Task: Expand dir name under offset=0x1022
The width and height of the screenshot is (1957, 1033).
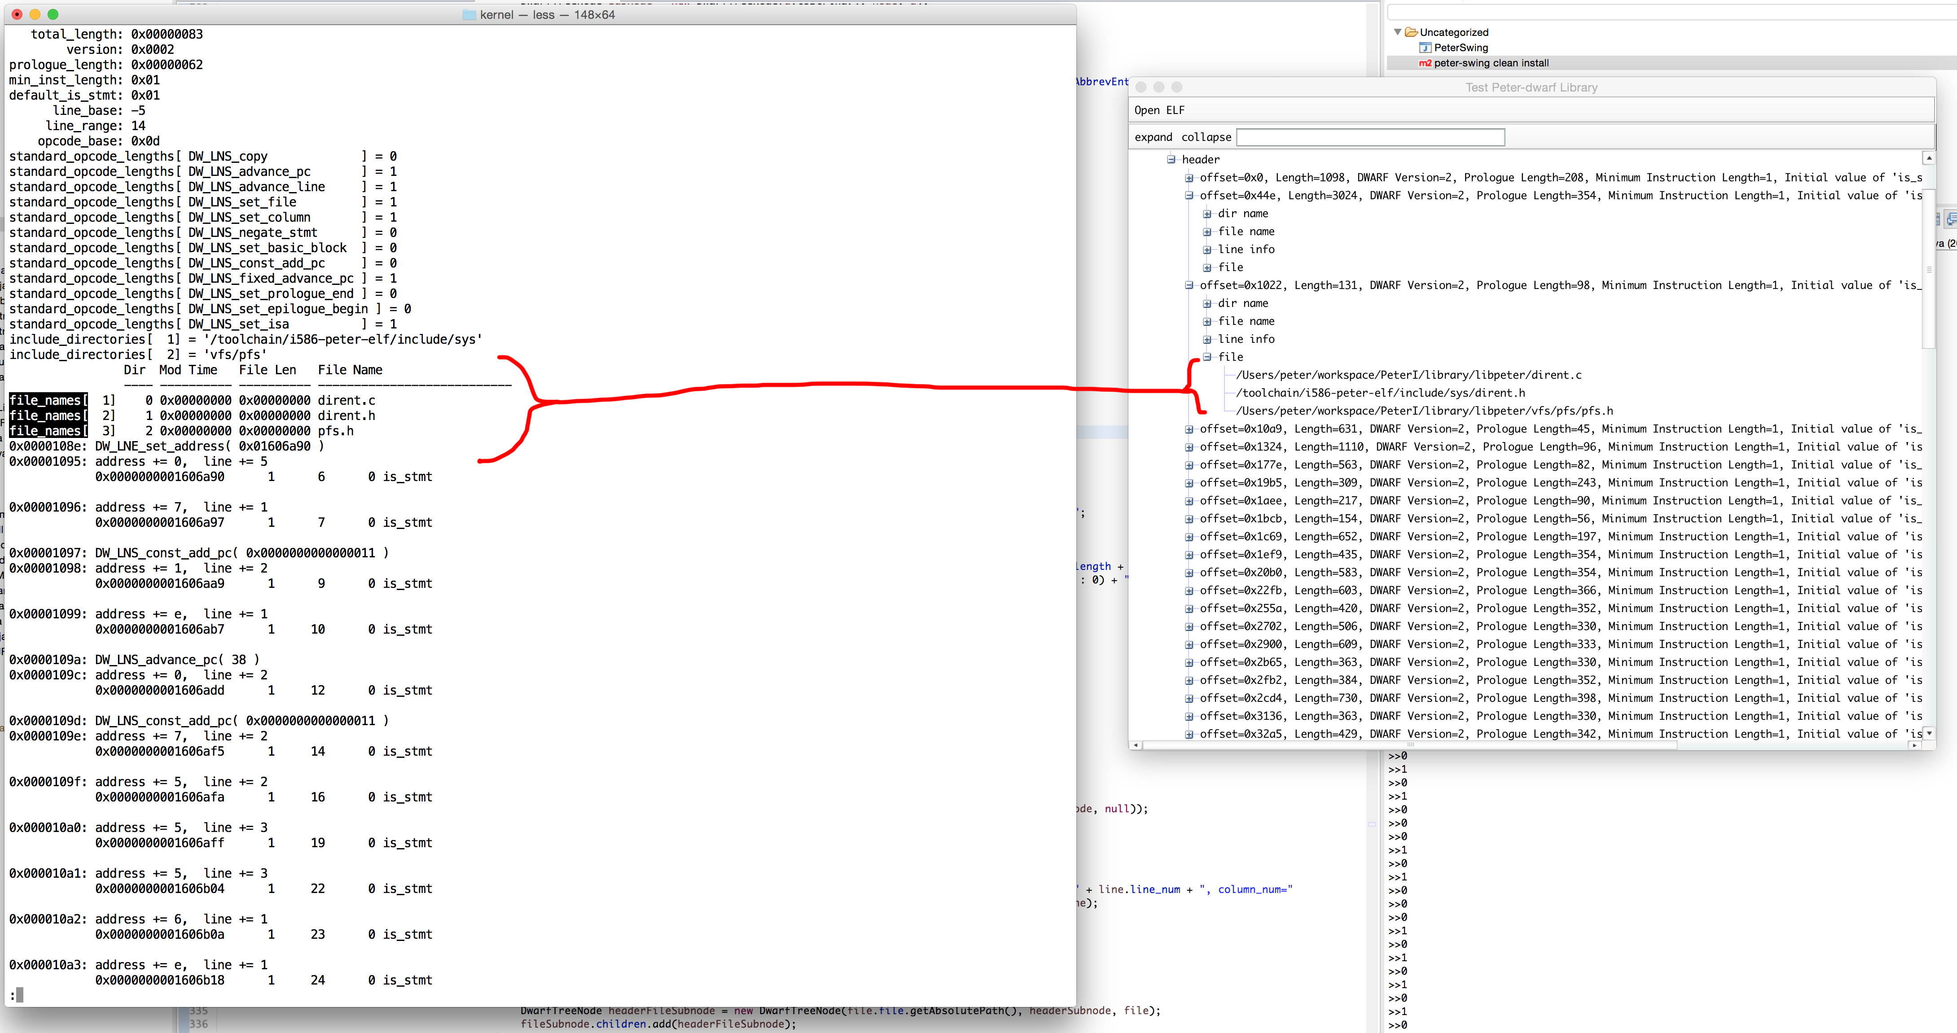Action: pyautogui.click(x=1207, y=303)
